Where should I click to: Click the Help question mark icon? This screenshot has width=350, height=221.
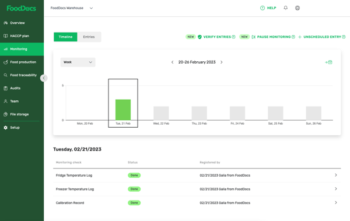click(x=262, y=8)
